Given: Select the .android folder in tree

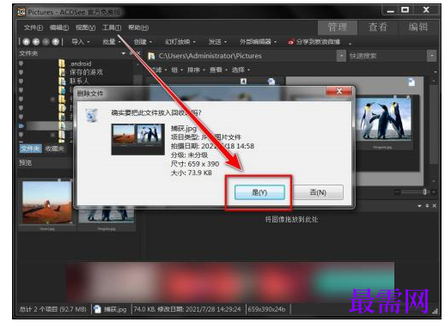Looking at the screenshot, I should tap(81, 64).
